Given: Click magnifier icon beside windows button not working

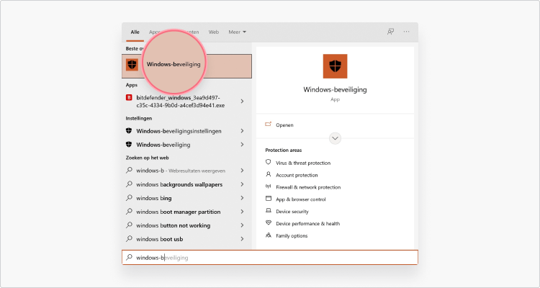Looking at the screenshot, I should pyautogui.click(x=129, y=225).
